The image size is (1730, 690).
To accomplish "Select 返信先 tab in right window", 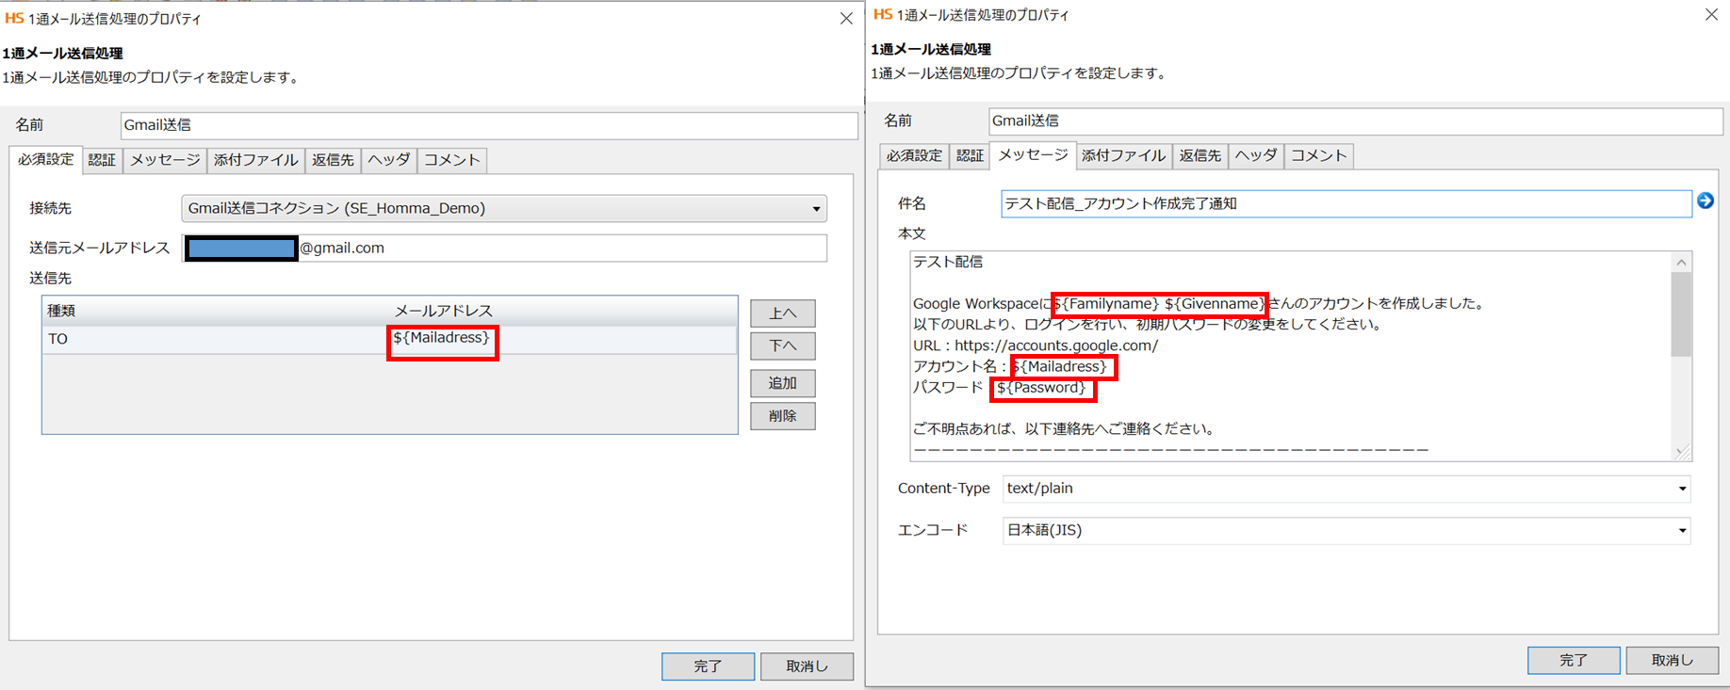I will (x=1200, y=156).
